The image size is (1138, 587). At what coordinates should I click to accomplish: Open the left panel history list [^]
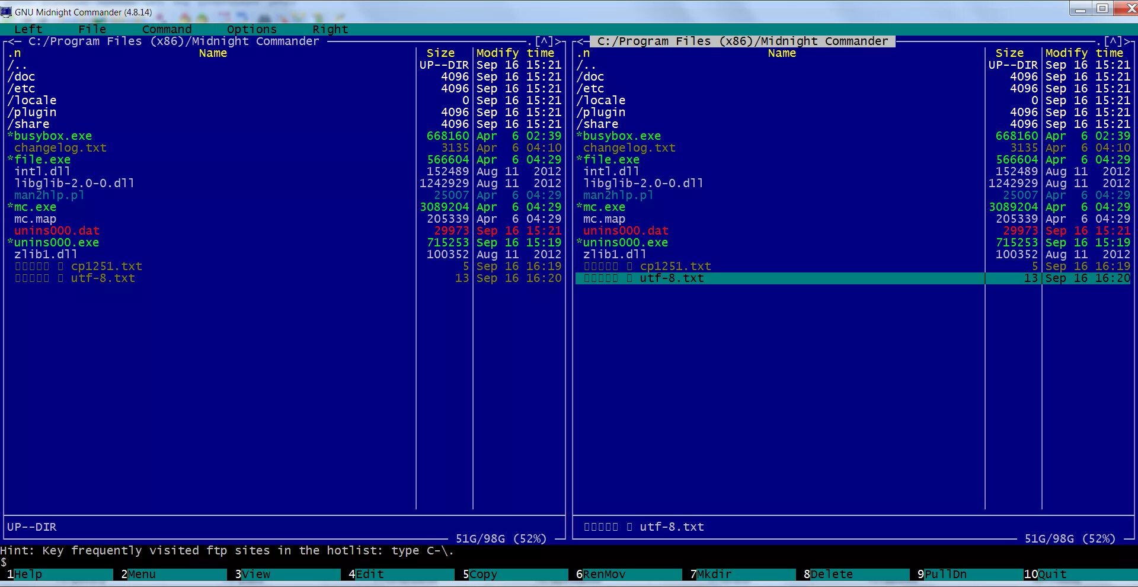click(544, 41)
